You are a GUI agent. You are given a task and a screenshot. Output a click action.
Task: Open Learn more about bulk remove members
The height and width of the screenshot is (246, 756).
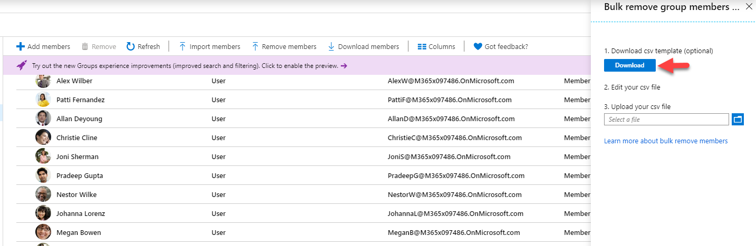click(666, 141)
